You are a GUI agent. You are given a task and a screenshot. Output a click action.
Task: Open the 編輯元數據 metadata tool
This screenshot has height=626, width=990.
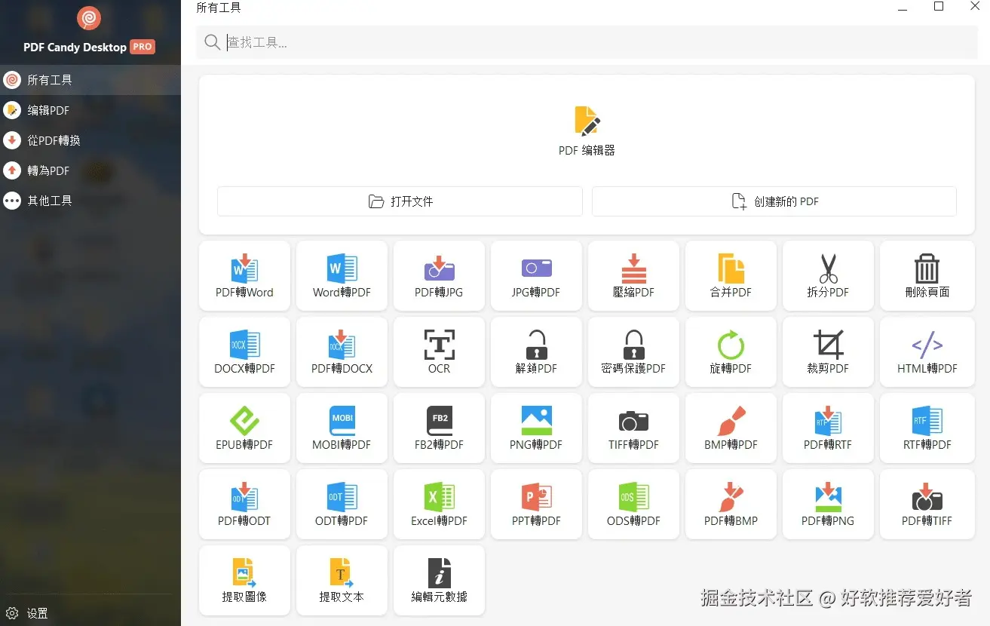(439, 580)
